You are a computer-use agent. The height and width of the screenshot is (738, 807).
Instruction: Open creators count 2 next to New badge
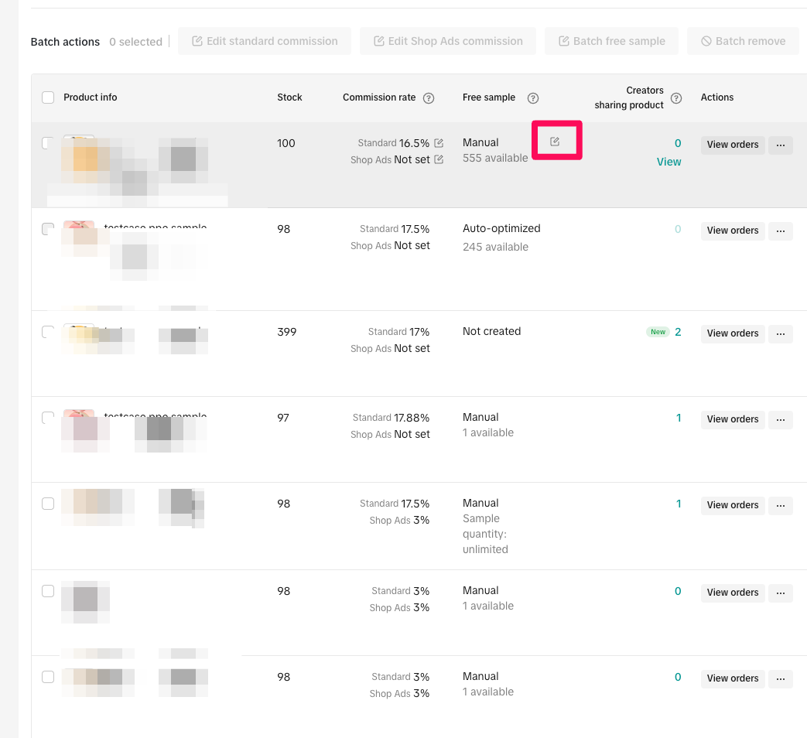click(678, 332)
